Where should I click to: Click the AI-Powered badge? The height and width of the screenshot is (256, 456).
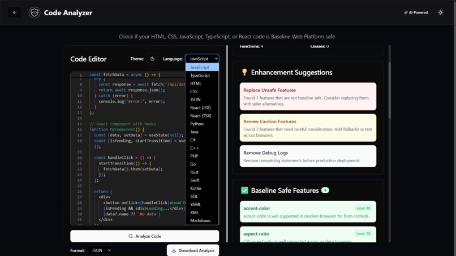(416, 12)
